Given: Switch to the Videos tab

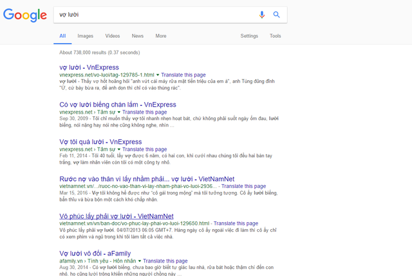Looking at the screenshot, I should click(113, 36).
